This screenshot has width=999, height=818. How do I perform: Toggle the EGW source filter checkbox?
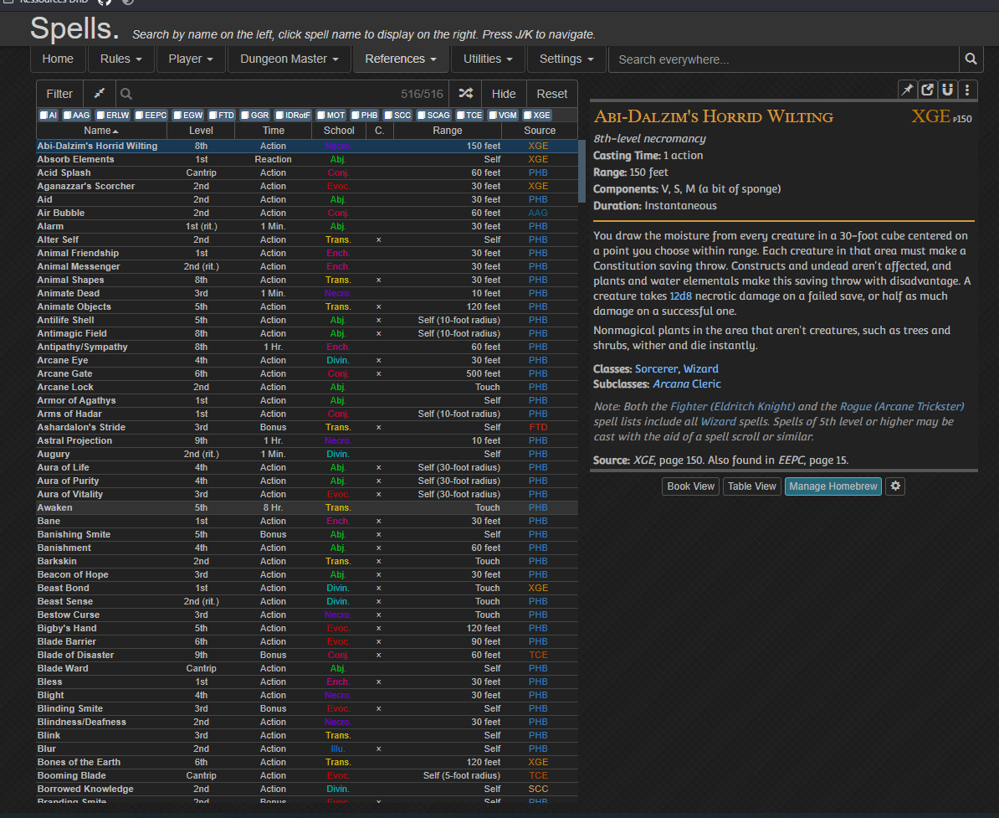coord(188,116)
